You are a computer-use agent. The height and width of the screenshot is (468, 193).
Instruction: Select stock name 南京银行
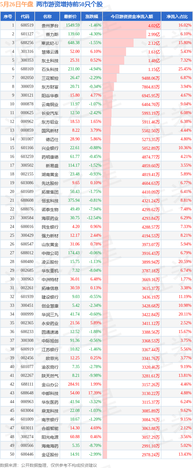[x=50, y=419]
